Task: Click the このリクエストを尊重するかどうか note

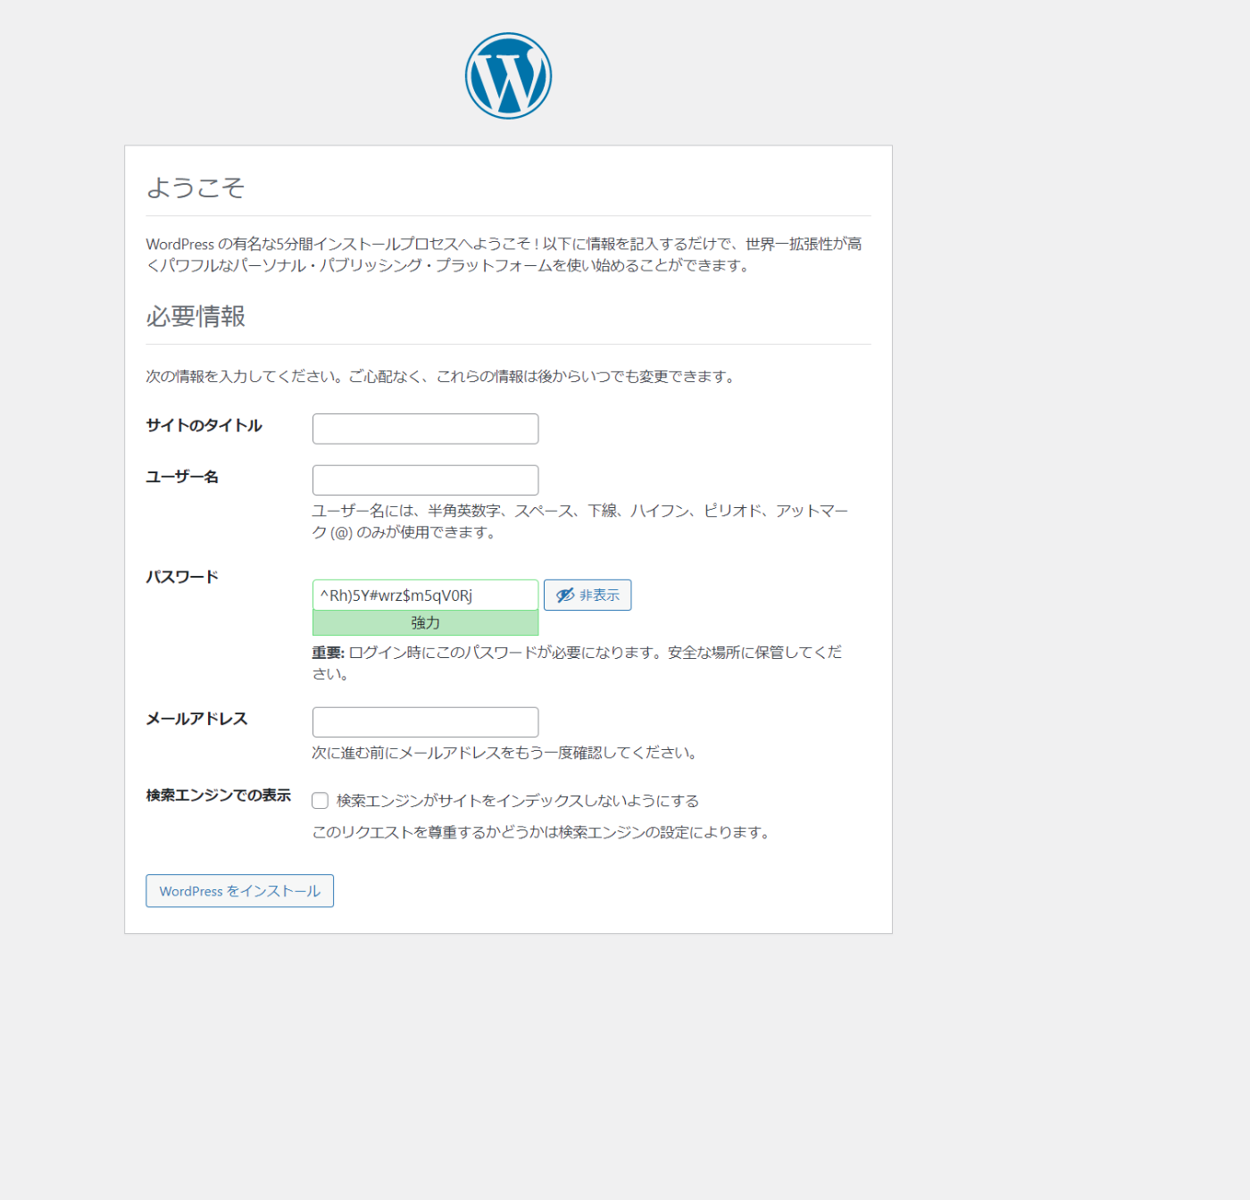Action: (541, 832)
